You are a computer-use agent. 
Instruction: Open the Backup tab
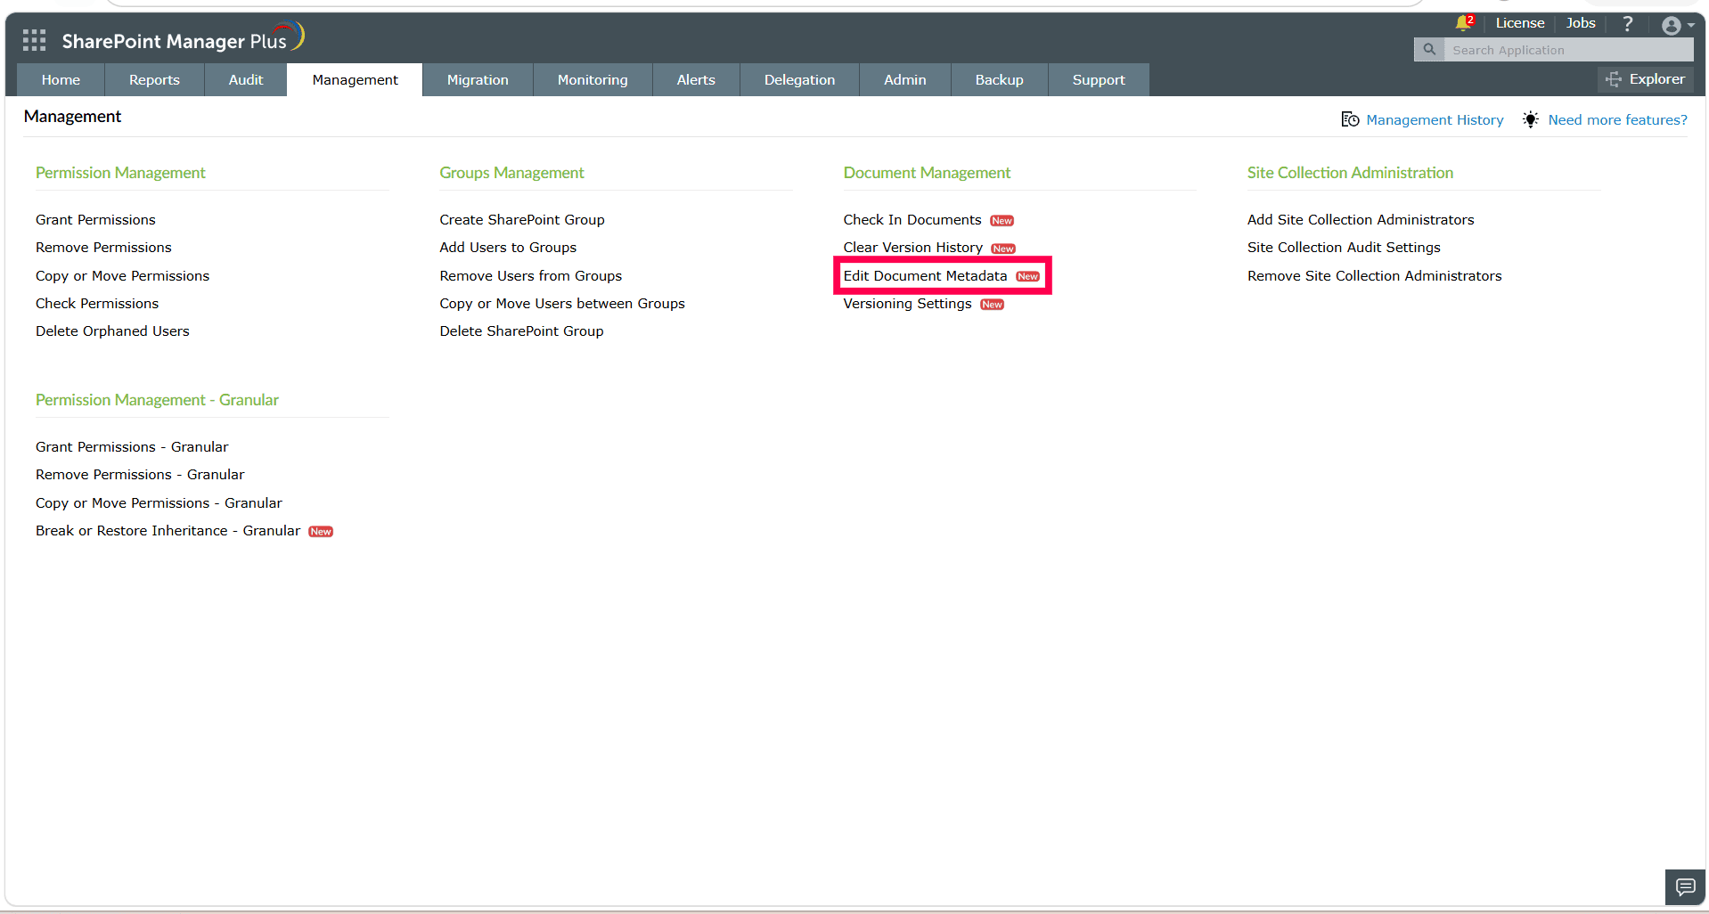(x=1000, y=79)
